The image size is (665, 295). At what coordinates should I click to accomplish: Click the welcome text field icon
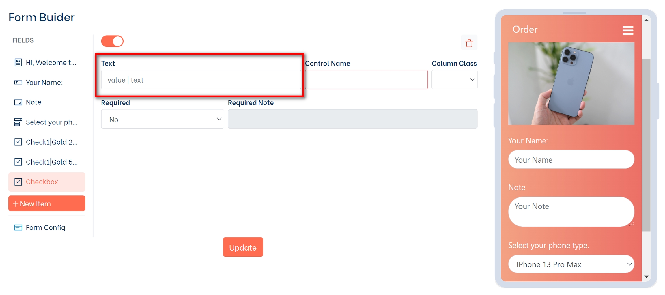(18, 62)
